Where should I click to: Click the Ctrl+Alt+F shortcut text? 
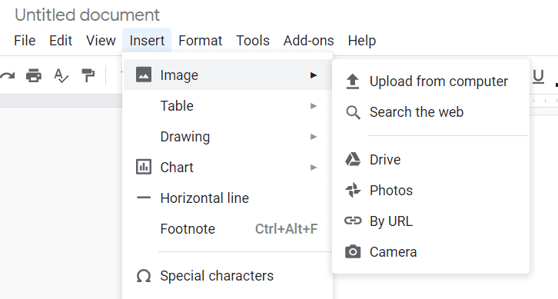coord(287,229)
